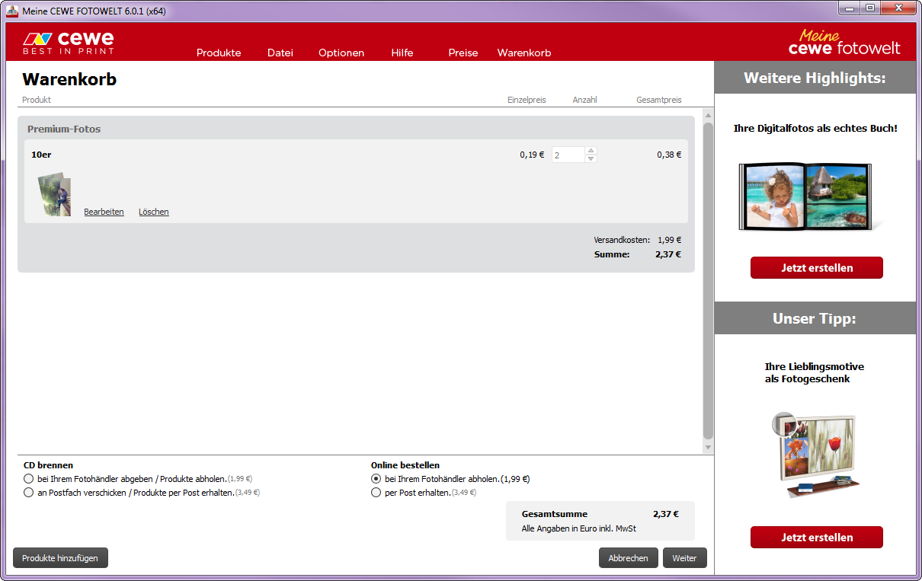This screenshot has height=581, width=922.
Task: Decrease quantity with the down arrow
Action: (x=591, y=158)
